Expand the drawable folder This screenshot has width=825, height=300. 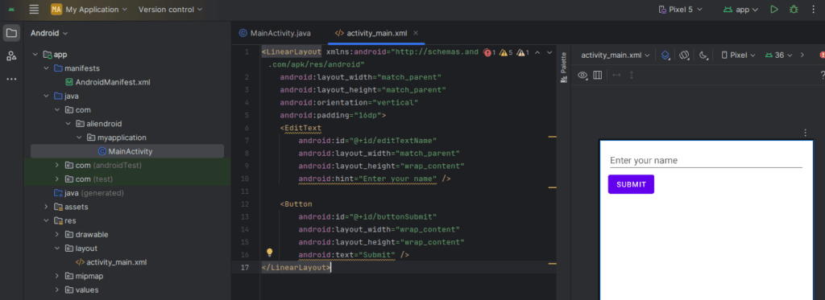[x=57, y=234]
